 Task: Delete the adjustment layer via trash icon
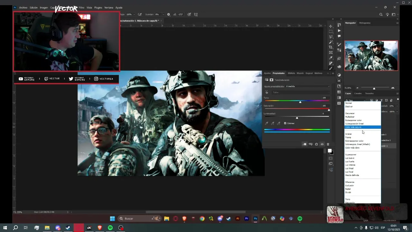328,144
